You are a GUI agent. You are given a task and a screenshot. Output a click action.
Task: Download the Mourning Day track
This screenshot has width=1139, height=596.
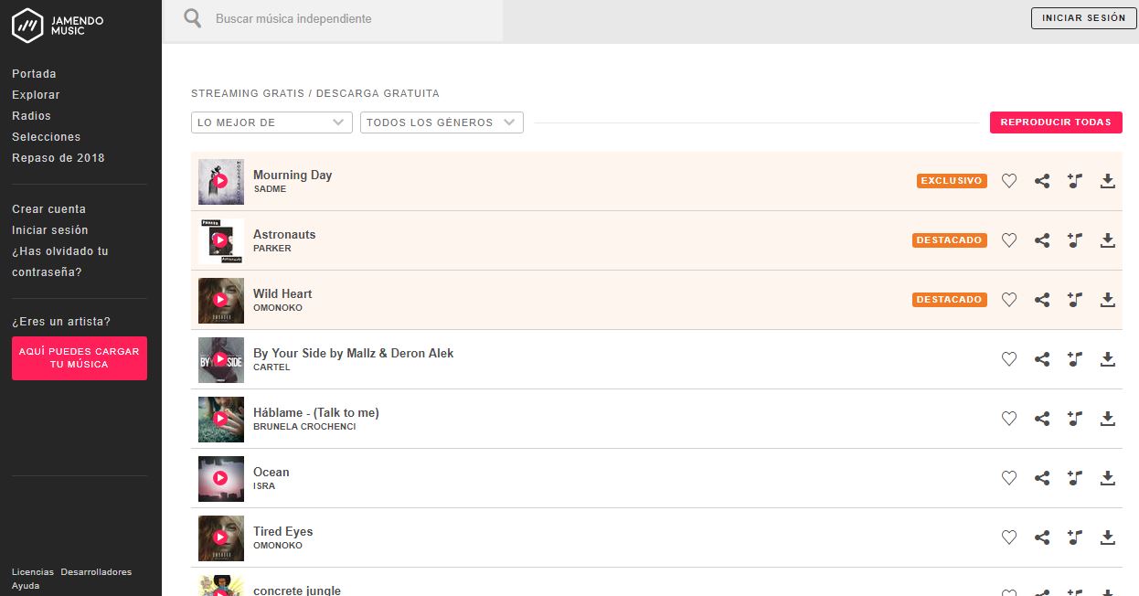point(1108,181)
